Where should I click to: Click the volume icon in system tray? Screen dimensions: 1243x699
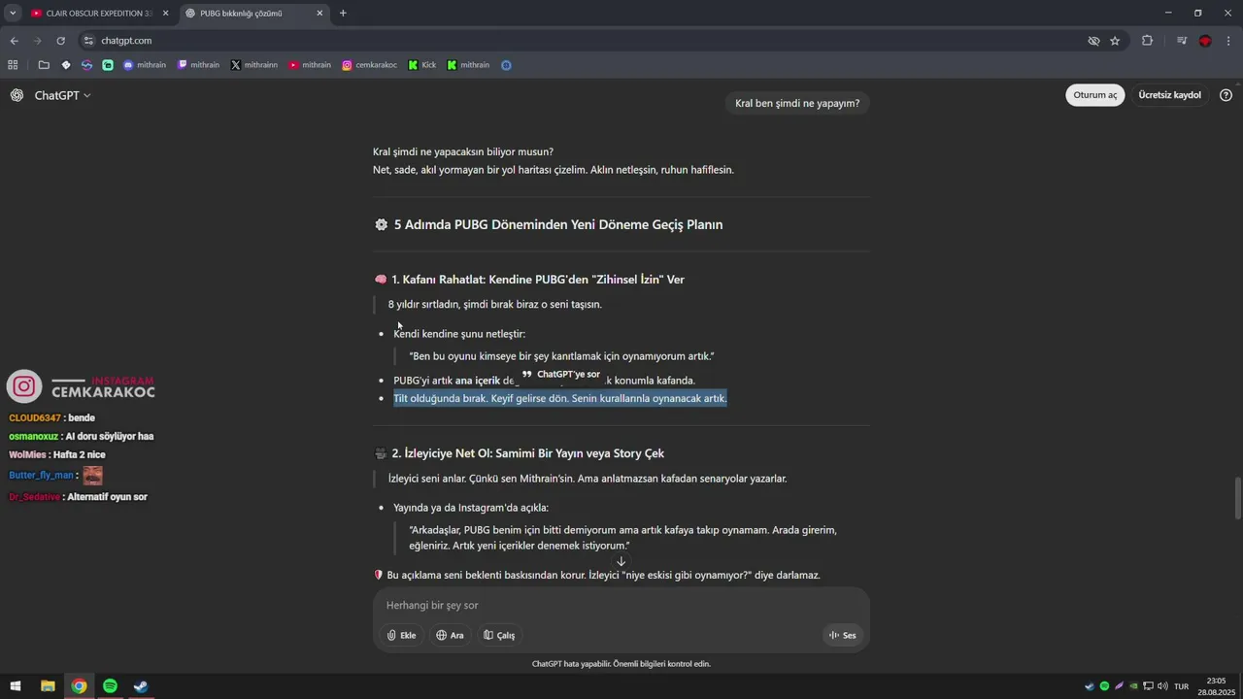coord(1162,686)
